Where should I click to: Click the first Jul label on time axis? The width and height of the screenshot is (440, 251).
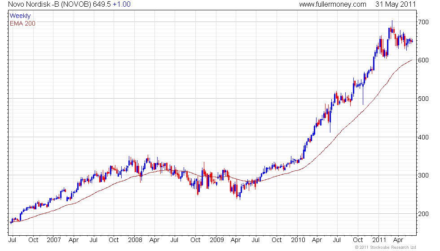pyautogui.click(x=13, y=240)
